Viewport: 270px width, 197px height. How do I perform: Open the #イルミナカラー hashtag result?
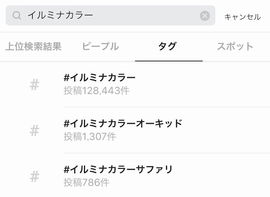[x=99, y=78]
